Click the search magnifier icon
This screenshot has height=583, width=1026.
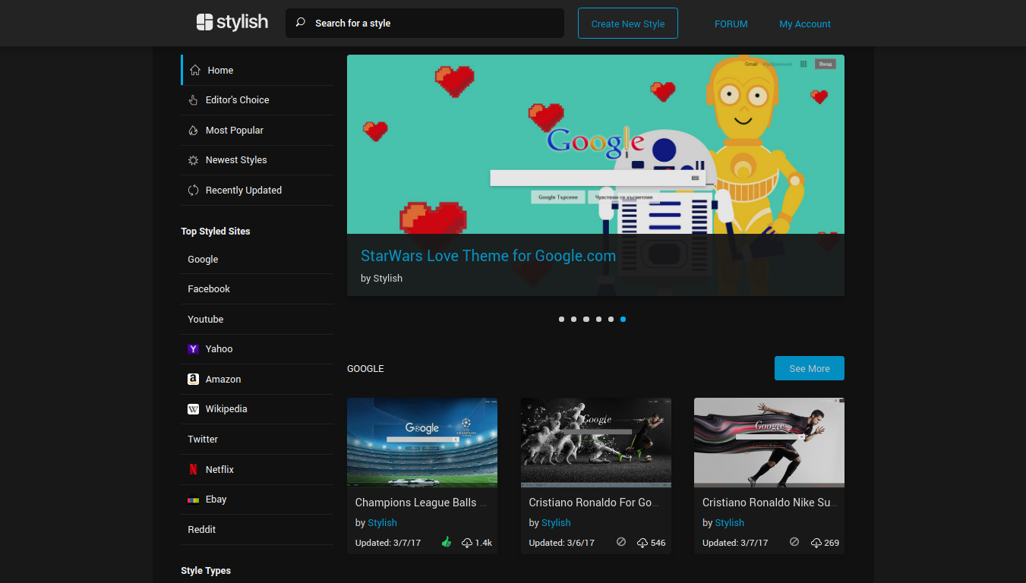point(300,23)
